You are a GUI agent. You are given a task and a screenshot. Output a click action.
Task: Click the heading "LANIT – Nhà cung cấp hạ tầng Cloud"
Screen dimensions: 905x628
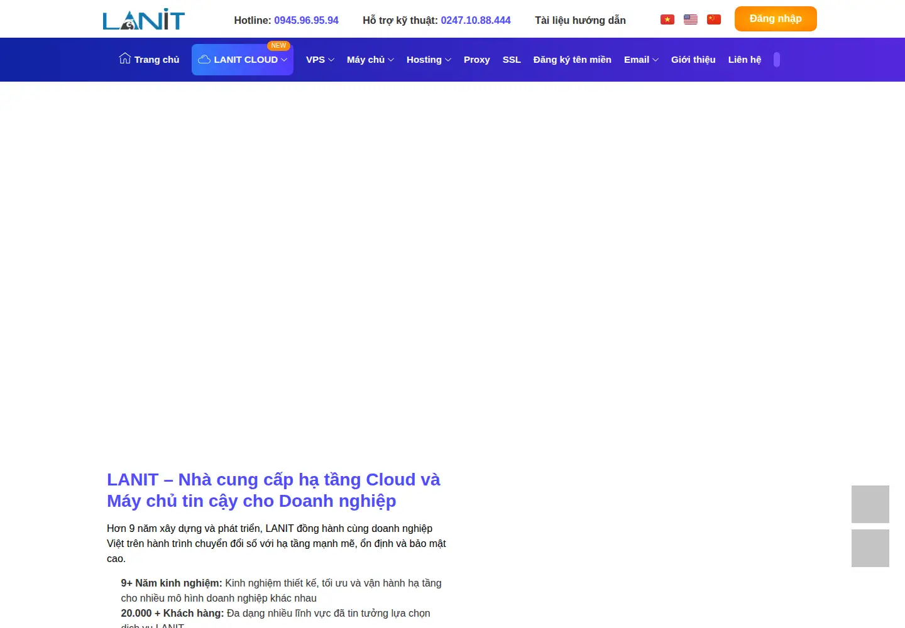(274, 490)
